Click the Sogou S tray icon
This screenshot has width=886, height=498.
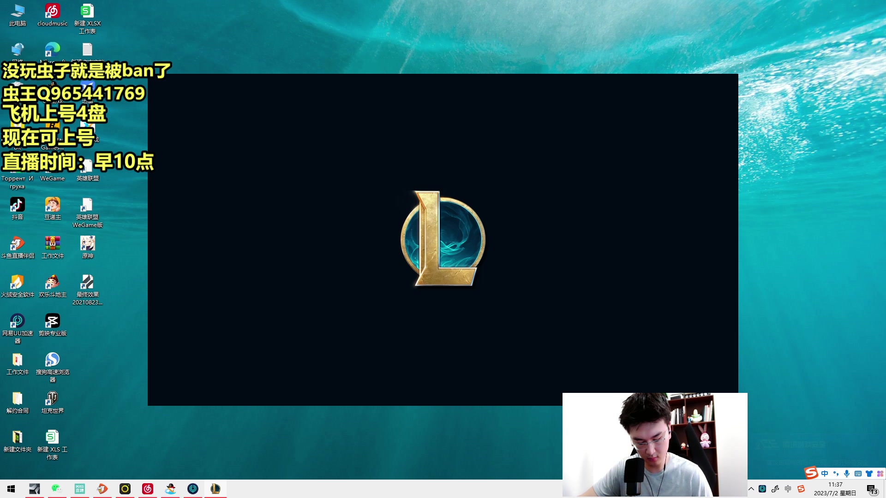(801, 489)
